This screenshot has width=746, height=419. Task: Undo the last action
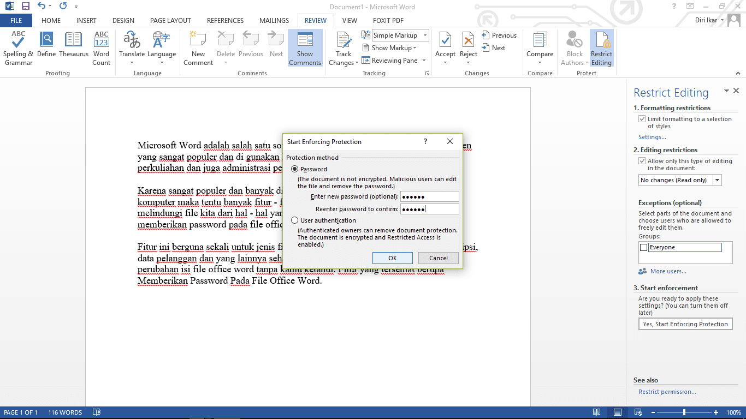[x=42, y=7]
